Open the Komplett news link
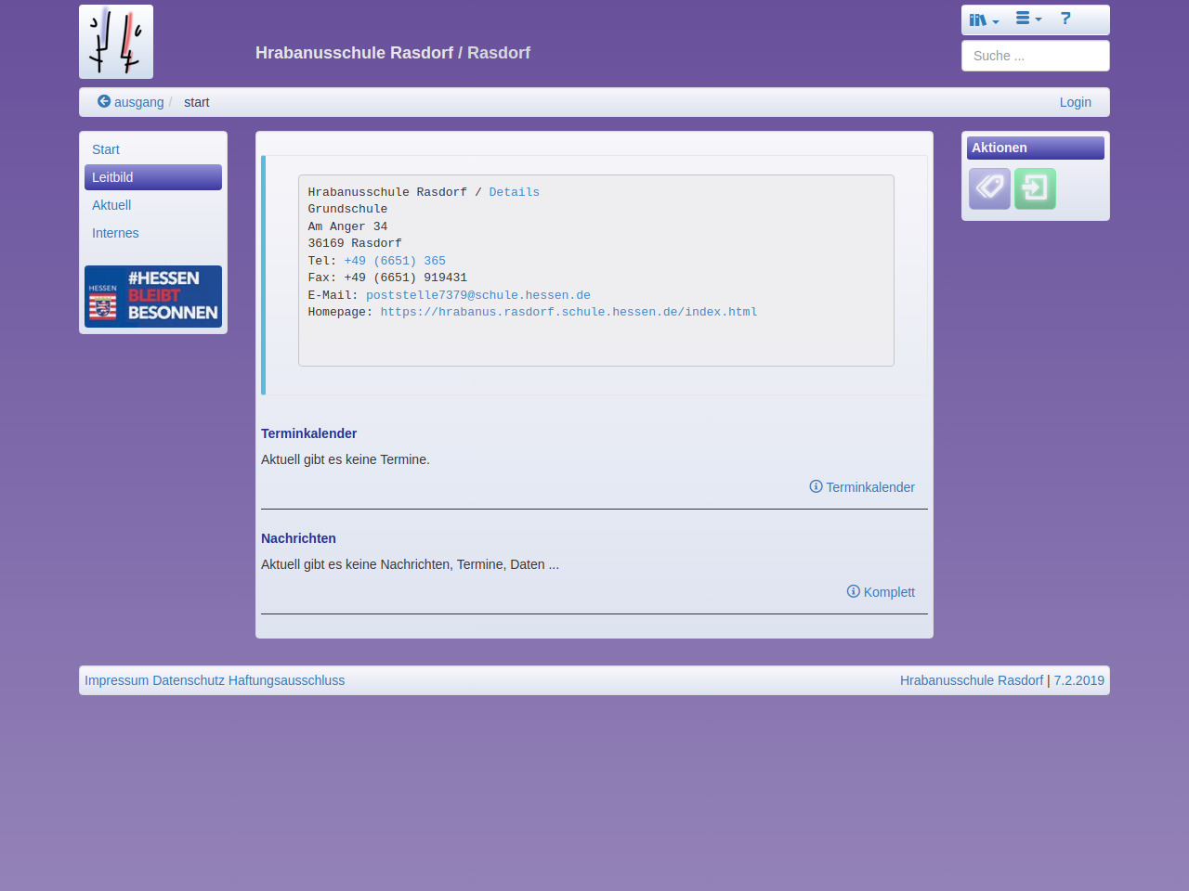The image size is (1189, 891). pos(881,592)
